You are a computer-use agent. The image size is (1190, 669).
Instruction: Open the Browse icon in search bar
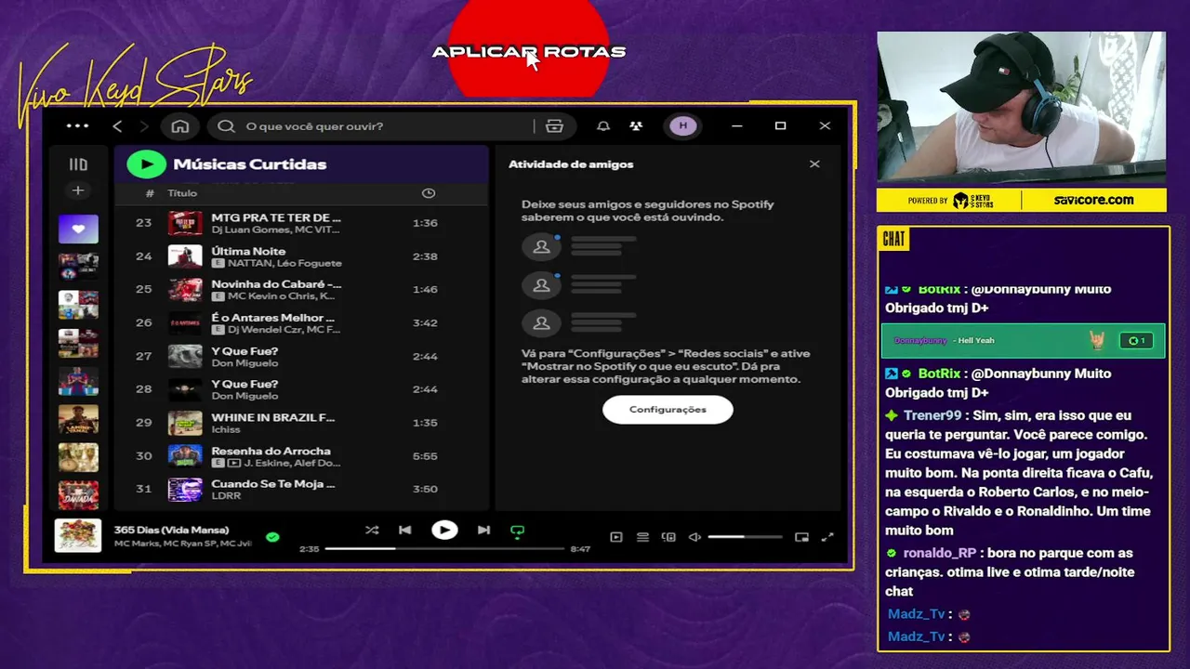point(555,126)
